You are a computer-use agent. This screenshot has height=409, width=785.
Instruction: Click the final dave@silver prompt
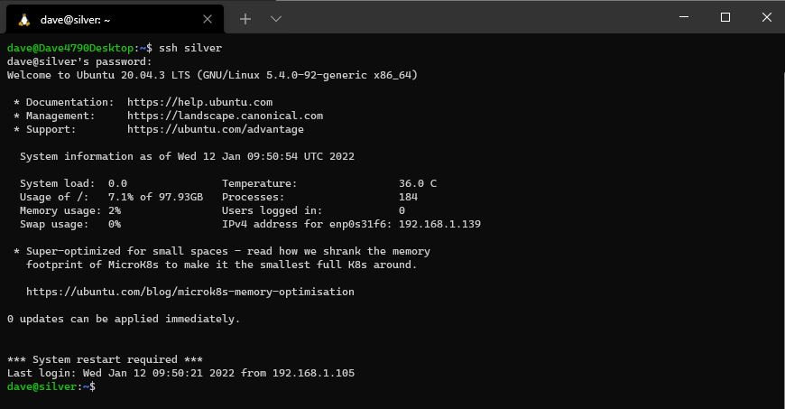pos(51,386)
